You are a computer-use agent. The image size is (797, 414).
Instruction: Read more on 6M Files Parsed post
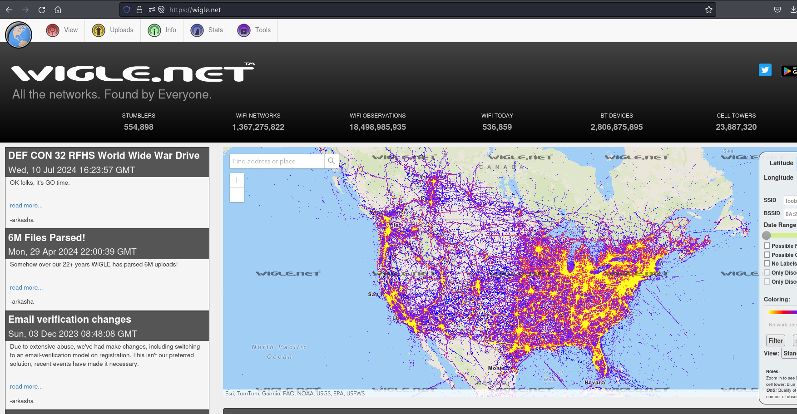pyautogui.click(x=26, y=288)
